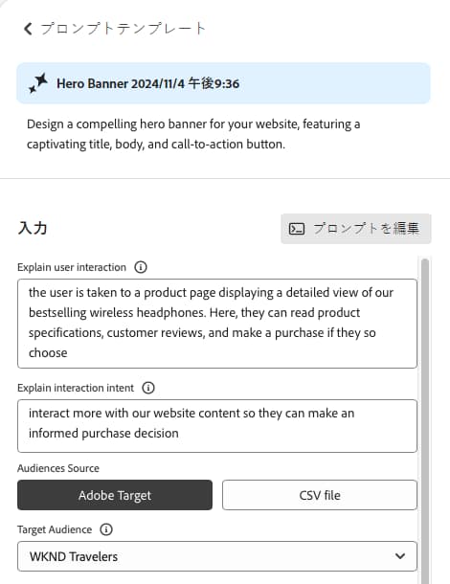450x584 pixels.
Task: Click the sparkle icon beside Hero Banner
Action: point(38,83)
